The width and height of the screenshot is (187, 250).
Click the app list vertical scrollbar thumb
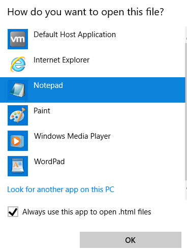186,112
